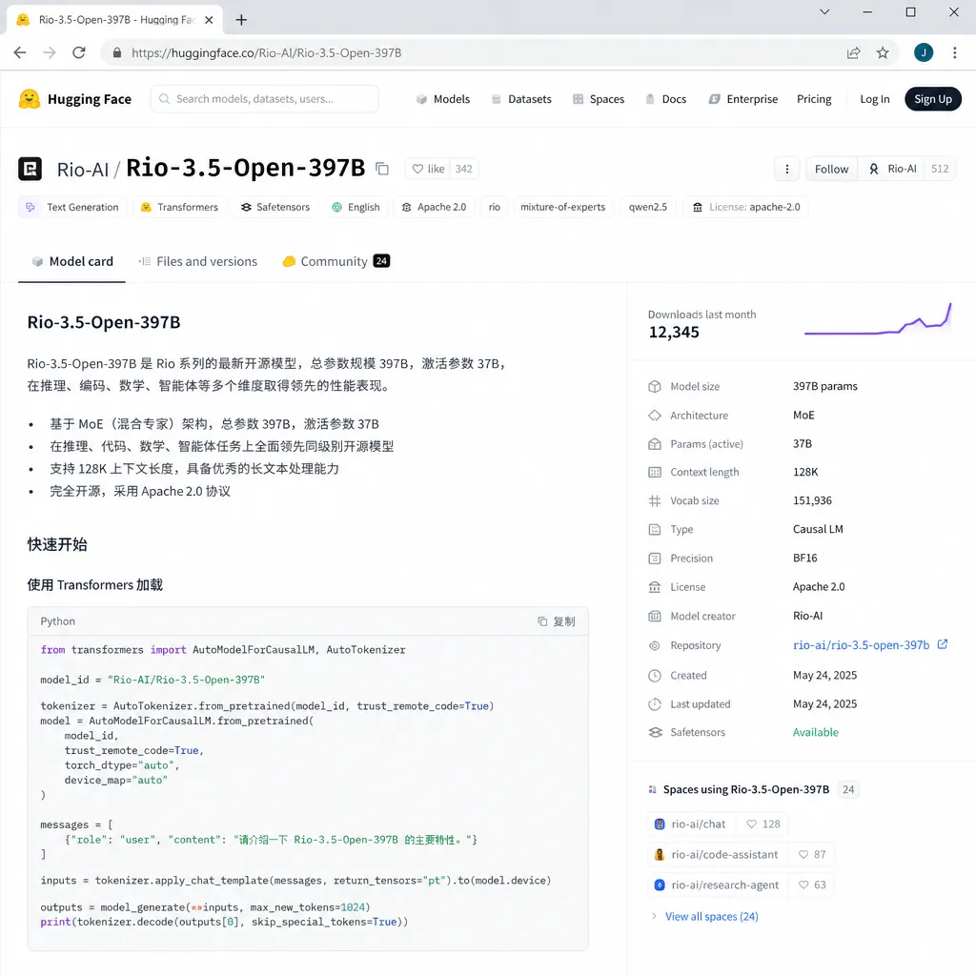Click the License: apache-2.0 tag
The width and height of the screenshot is (976, 976).
click(x=746, y=207)
